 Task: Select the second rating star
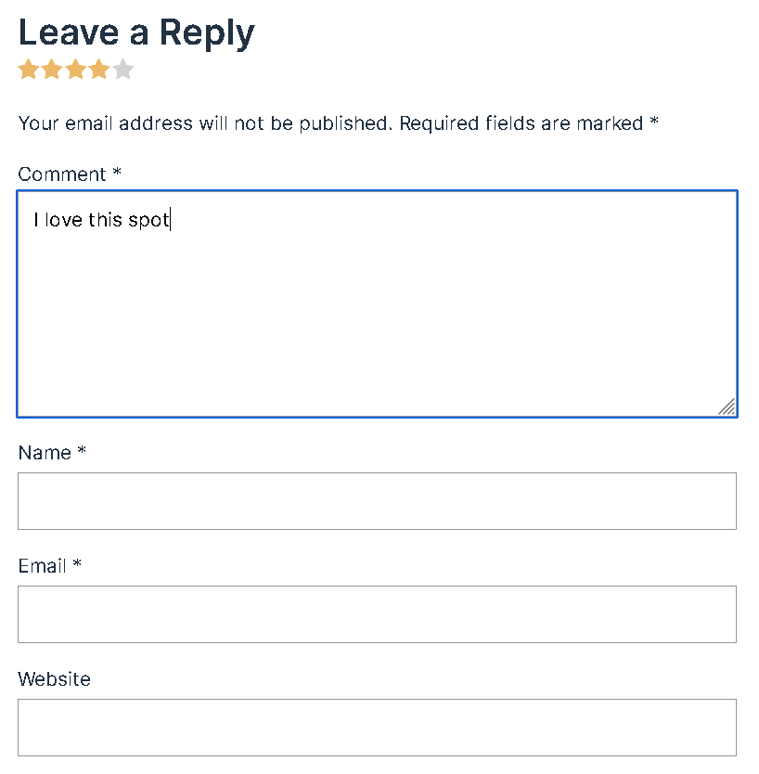(x=52, y=70)
